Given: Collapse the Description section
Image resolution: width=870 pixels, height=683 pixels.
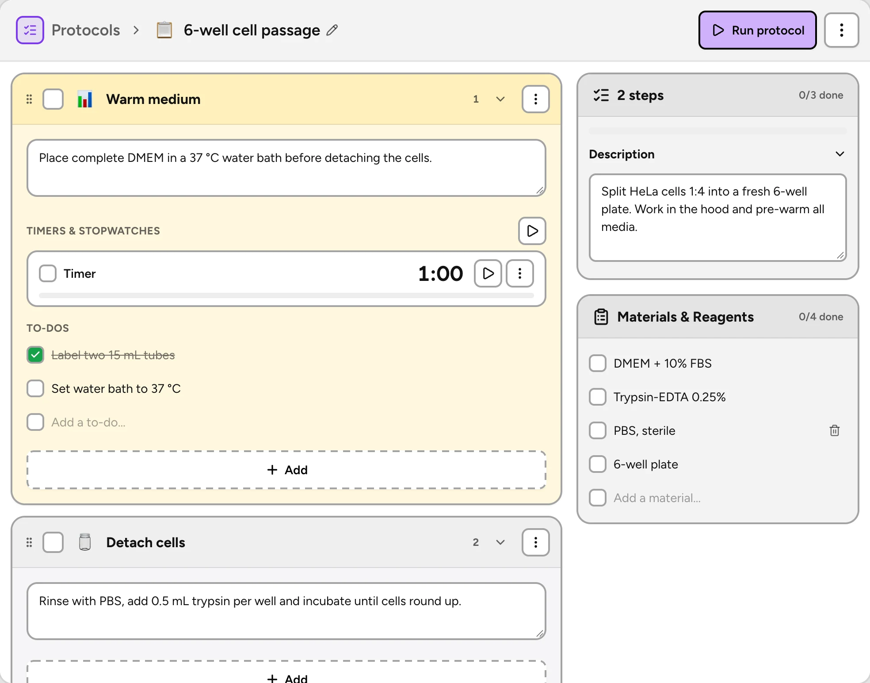Looking at the screenshot, I should click(840, 154).
